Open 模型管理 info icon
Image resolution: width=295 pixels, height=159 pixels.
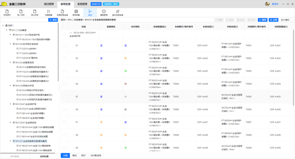(104, 13)
